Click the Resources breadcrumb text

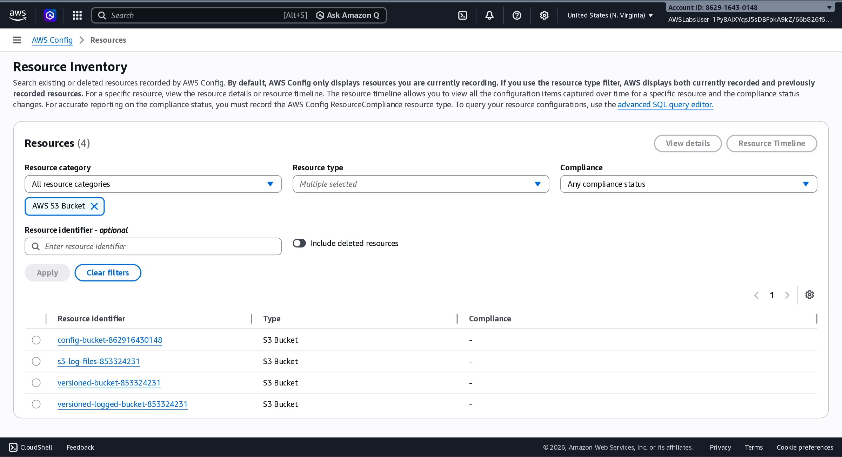[108, 40]
